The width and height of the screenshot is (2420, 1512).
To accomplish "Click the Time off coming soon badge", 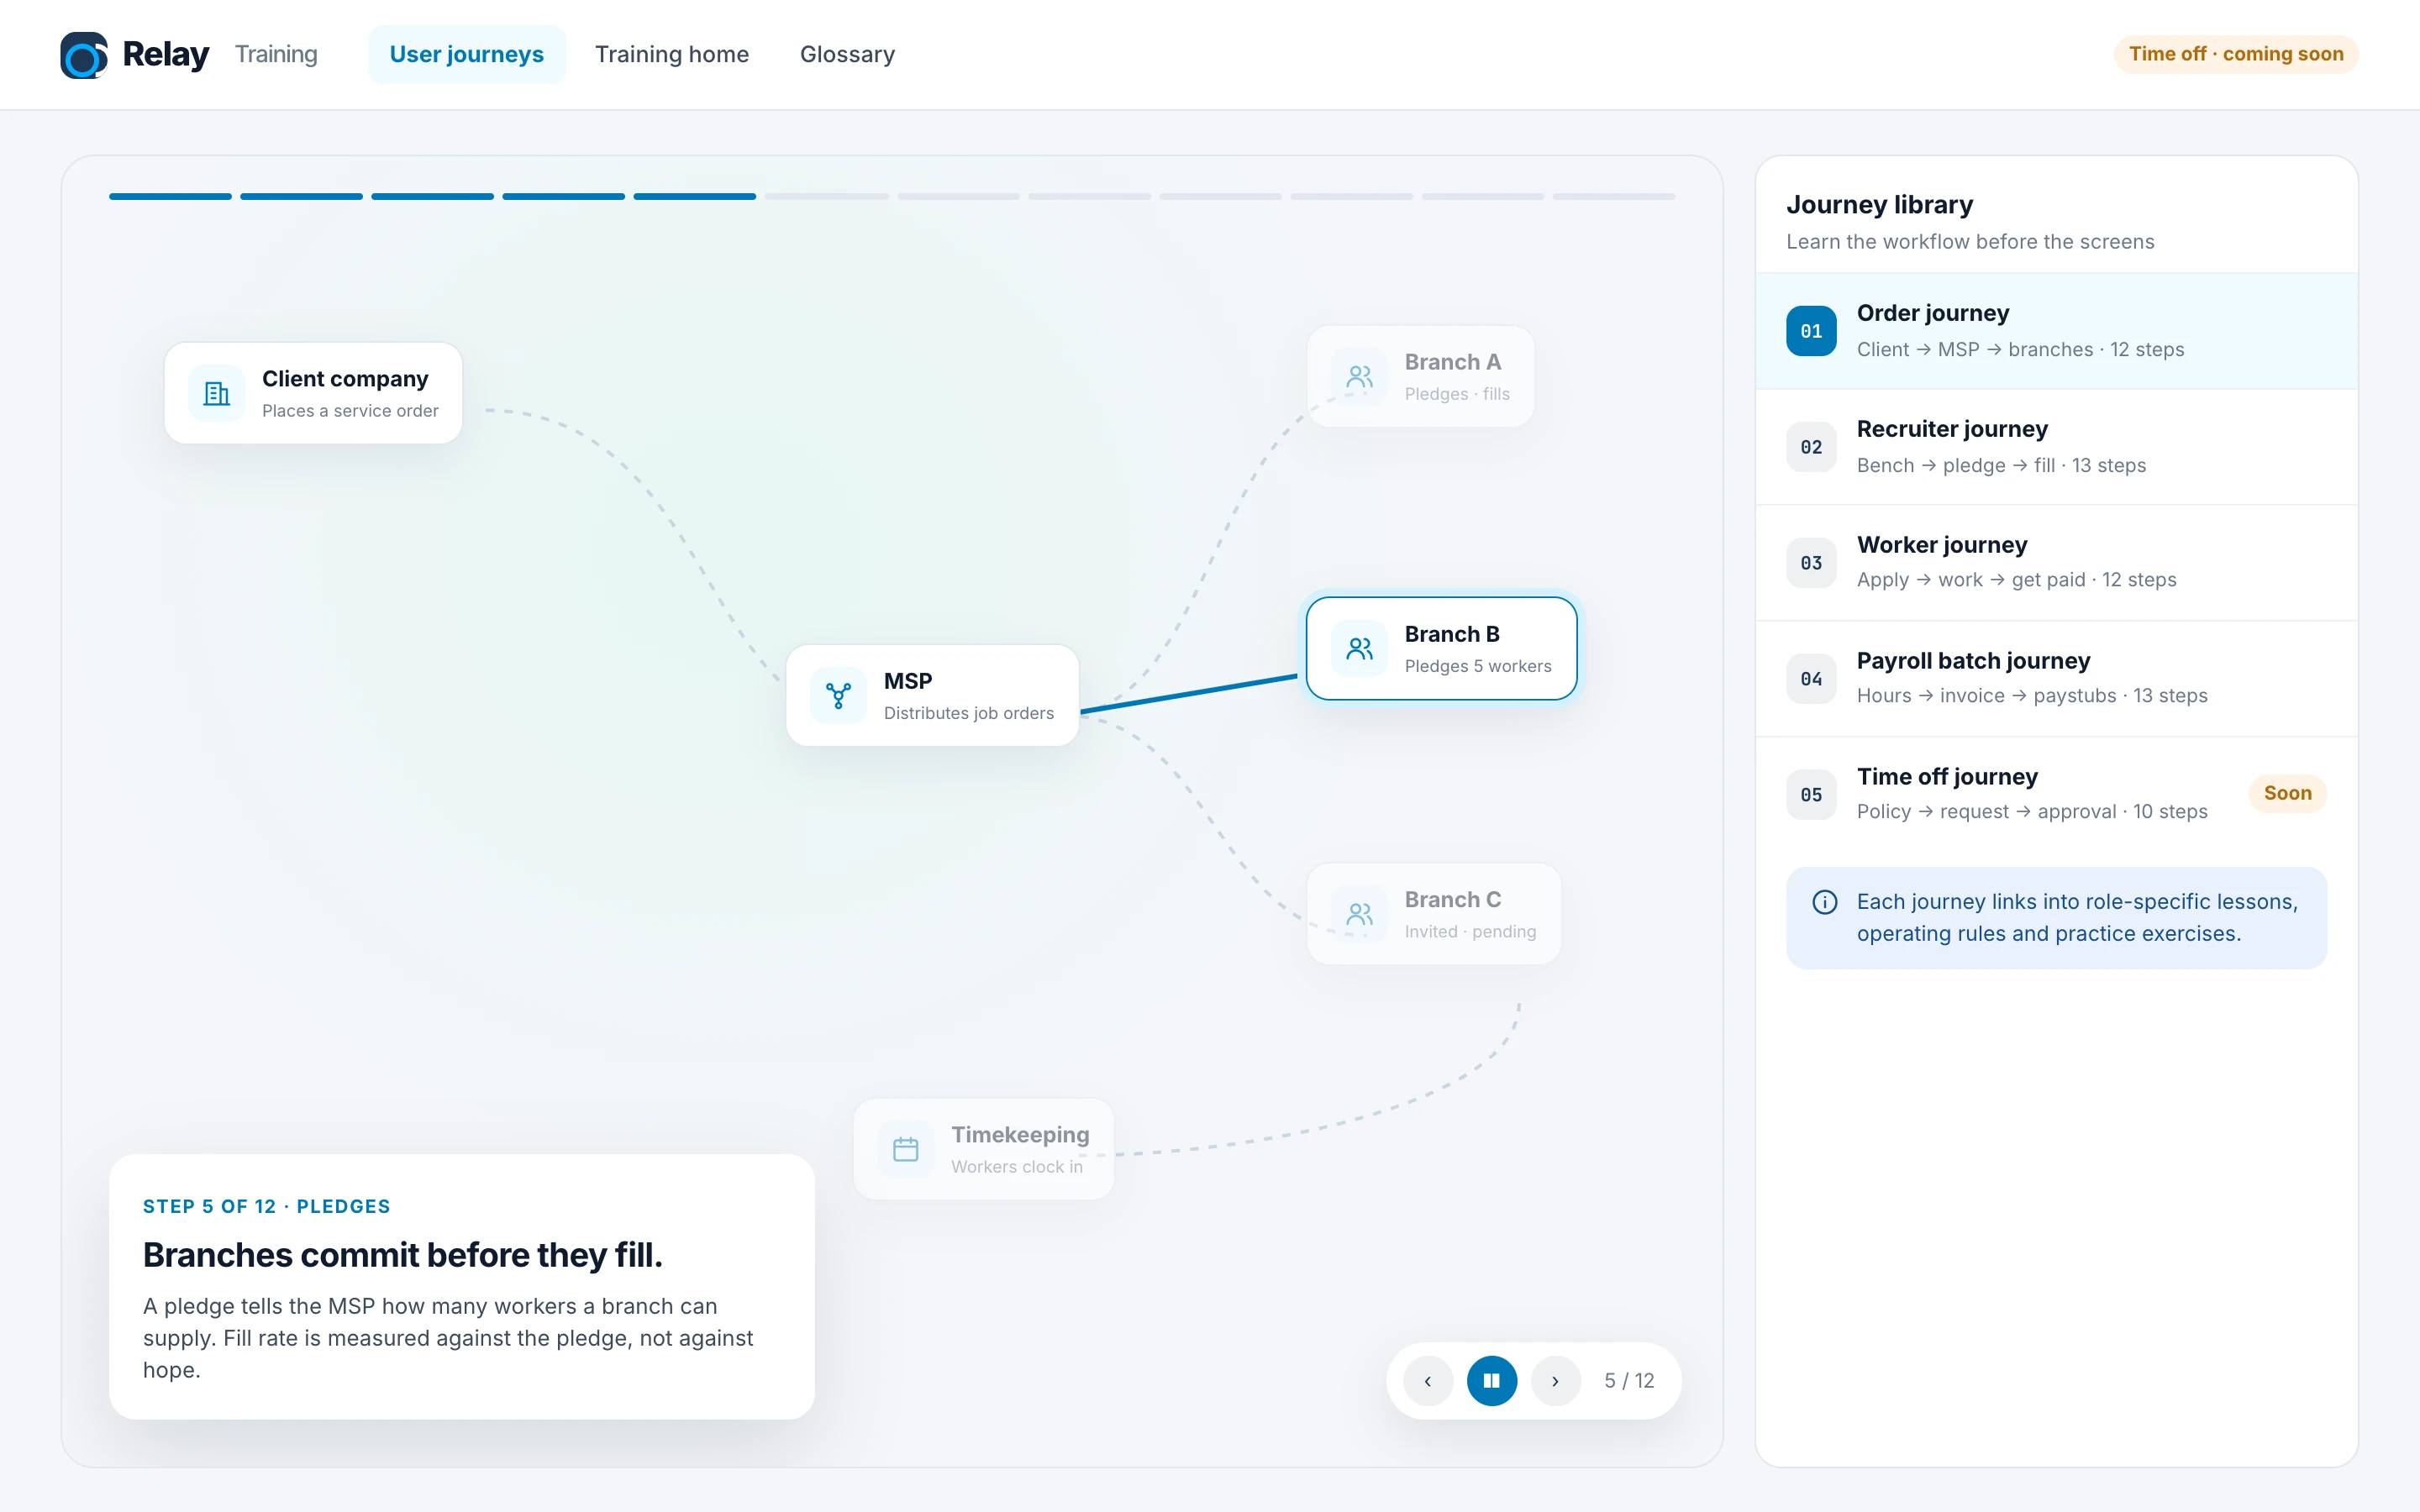I will click(2235, 54).
